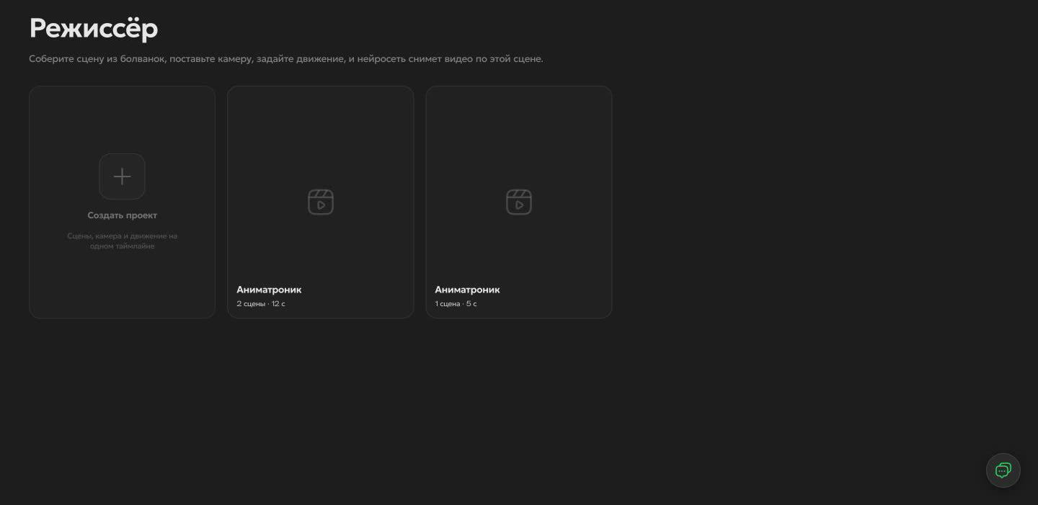Click the "Режиссёр" page heading

point(94,29)
